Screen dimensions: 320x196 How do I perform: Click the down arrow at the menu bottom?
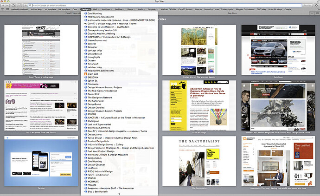coord(119,194)
